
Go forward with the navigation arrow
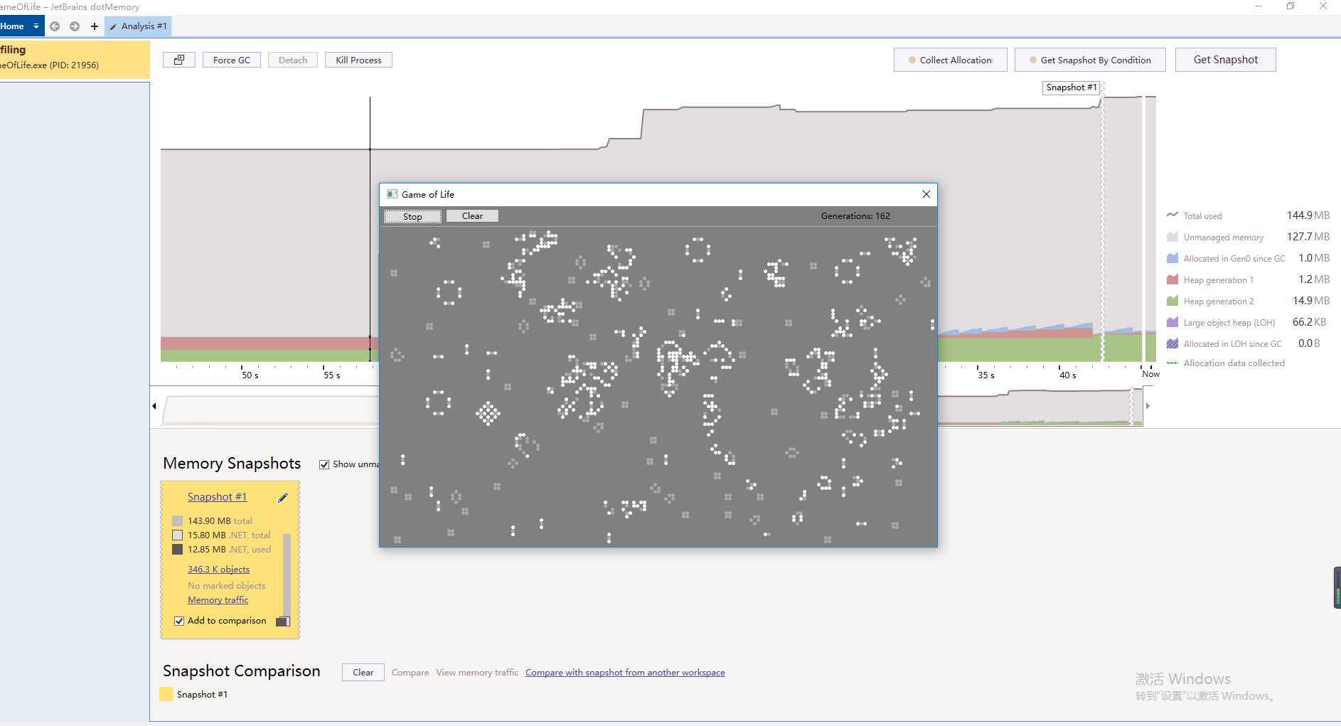pyautogui.click(x=75, y=26)
